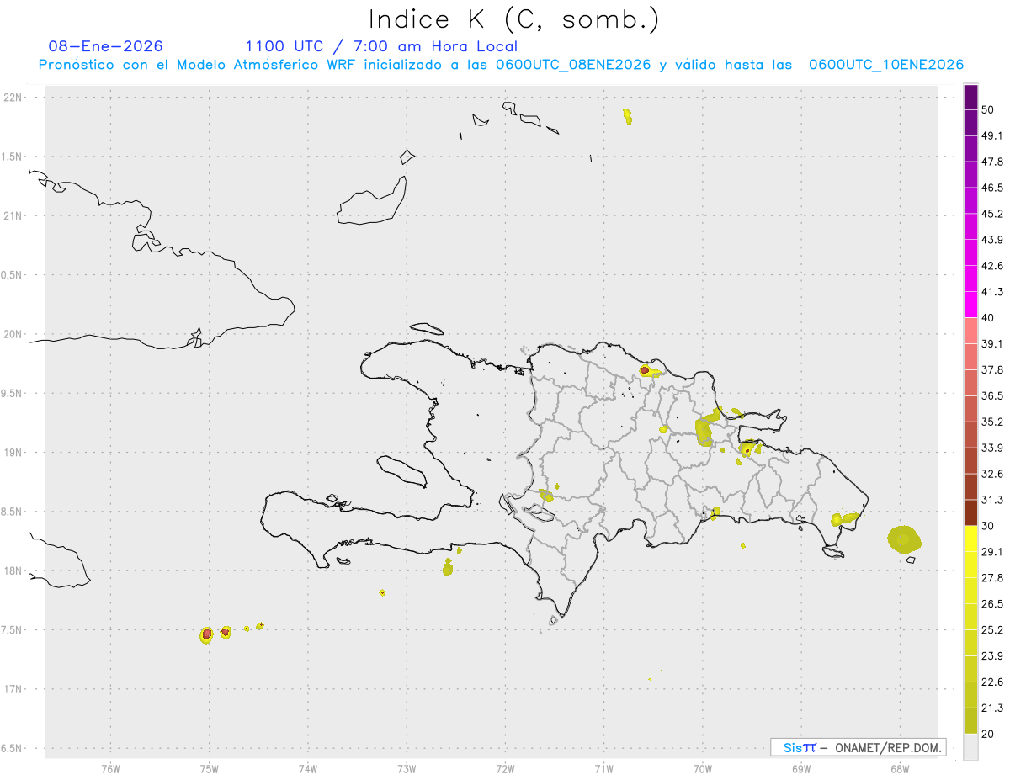Click the '69W' longitude label
The width and height of the screenshot is (1010, 780).
click(x=801, y=768)
